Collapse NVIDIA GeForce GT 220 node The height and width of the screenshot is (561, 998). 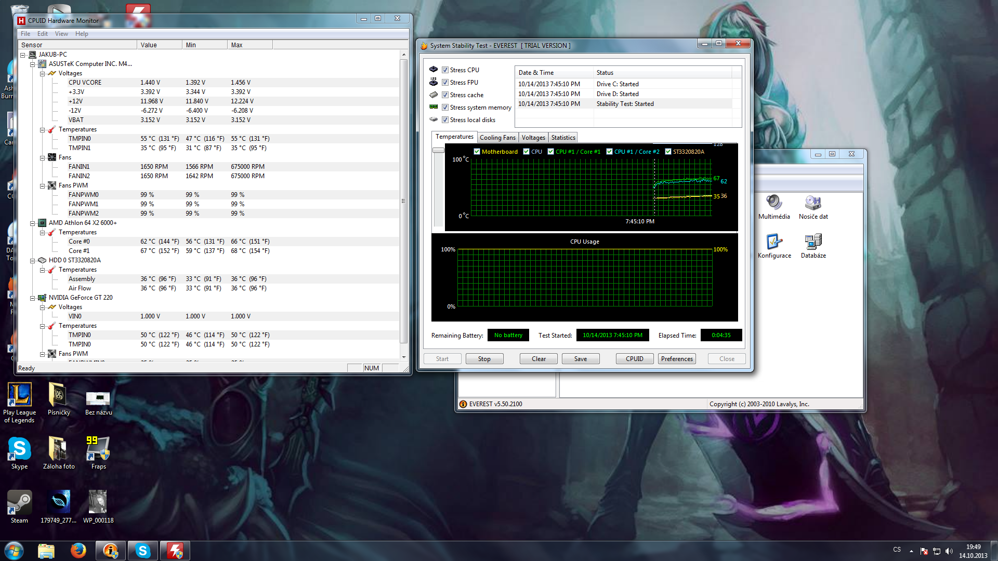click(x=33, y=298)
